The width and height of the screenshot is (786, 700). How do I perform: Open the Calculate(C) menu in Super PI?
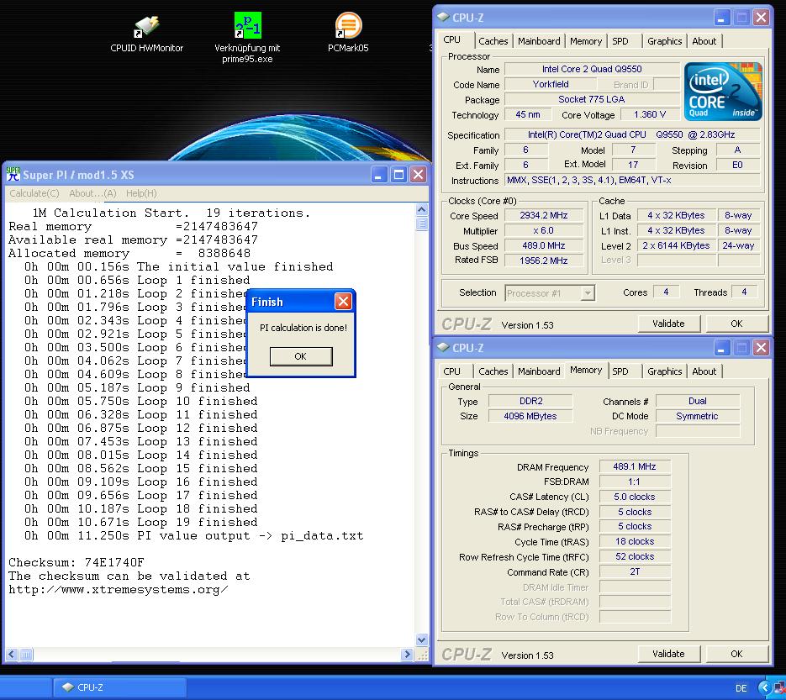[x=34, y=193]
